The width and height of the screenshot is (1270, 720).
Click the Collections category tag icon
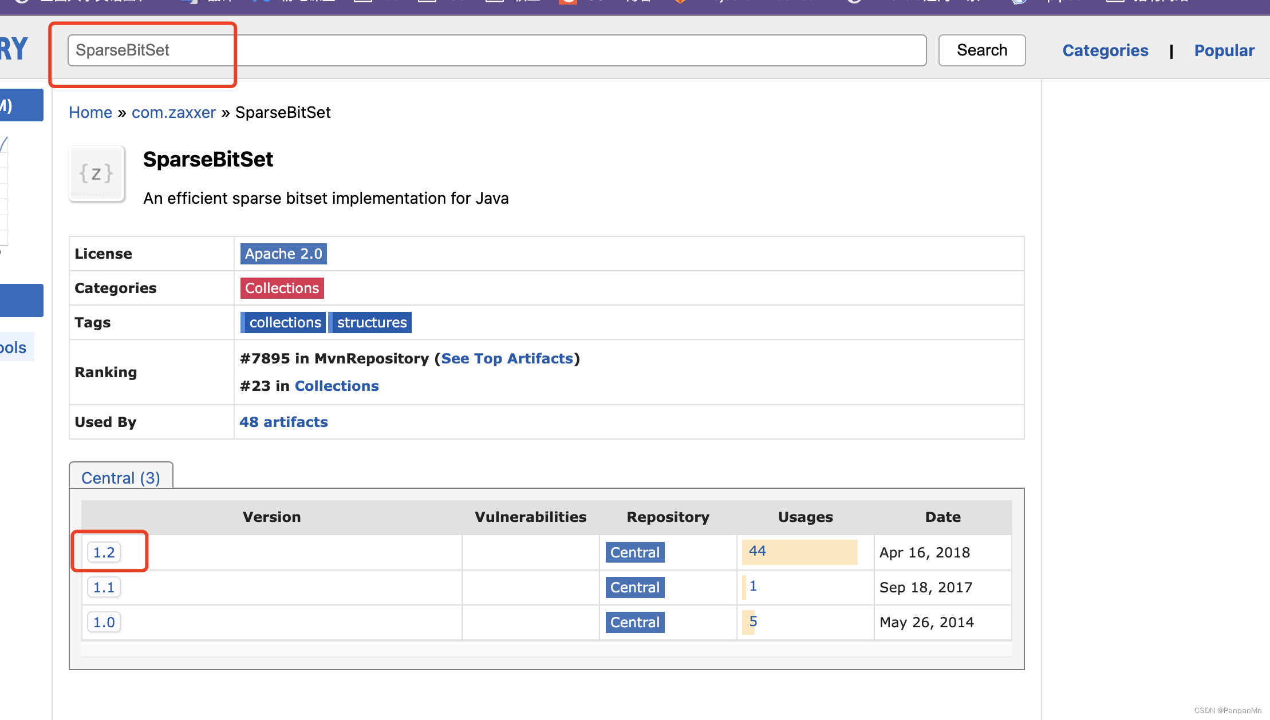pyautogui.click(x=281, y=288)
